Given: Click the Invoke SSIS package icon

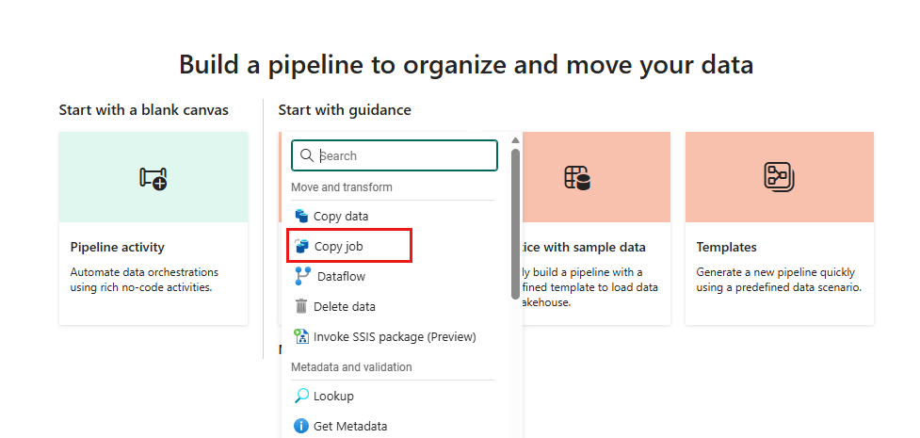Looking at the screenshot, I should pos(301,336).
